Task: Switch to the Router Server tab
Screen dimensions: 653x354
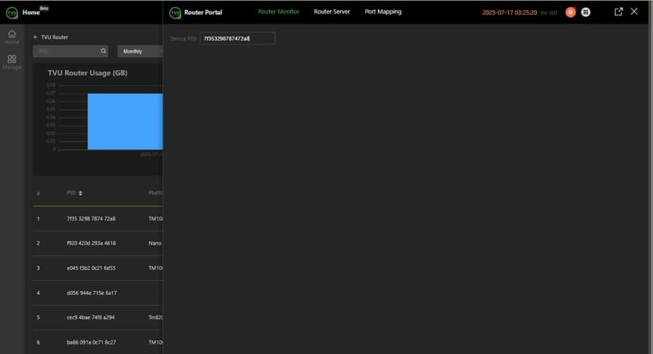Action: click(332, 11)
